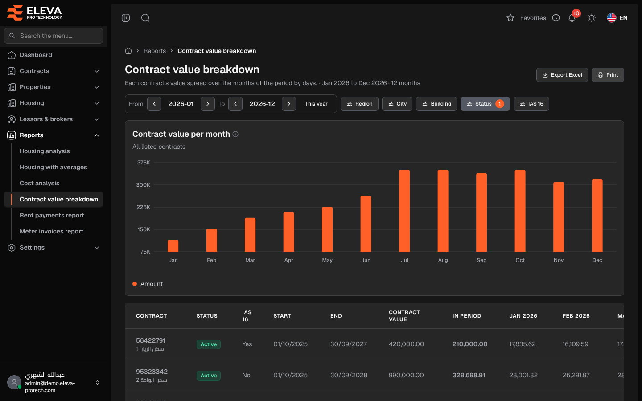This screenshot has width=642, height=401.
Task: Click the Search the menu field
Action: (x=53, y=36)
